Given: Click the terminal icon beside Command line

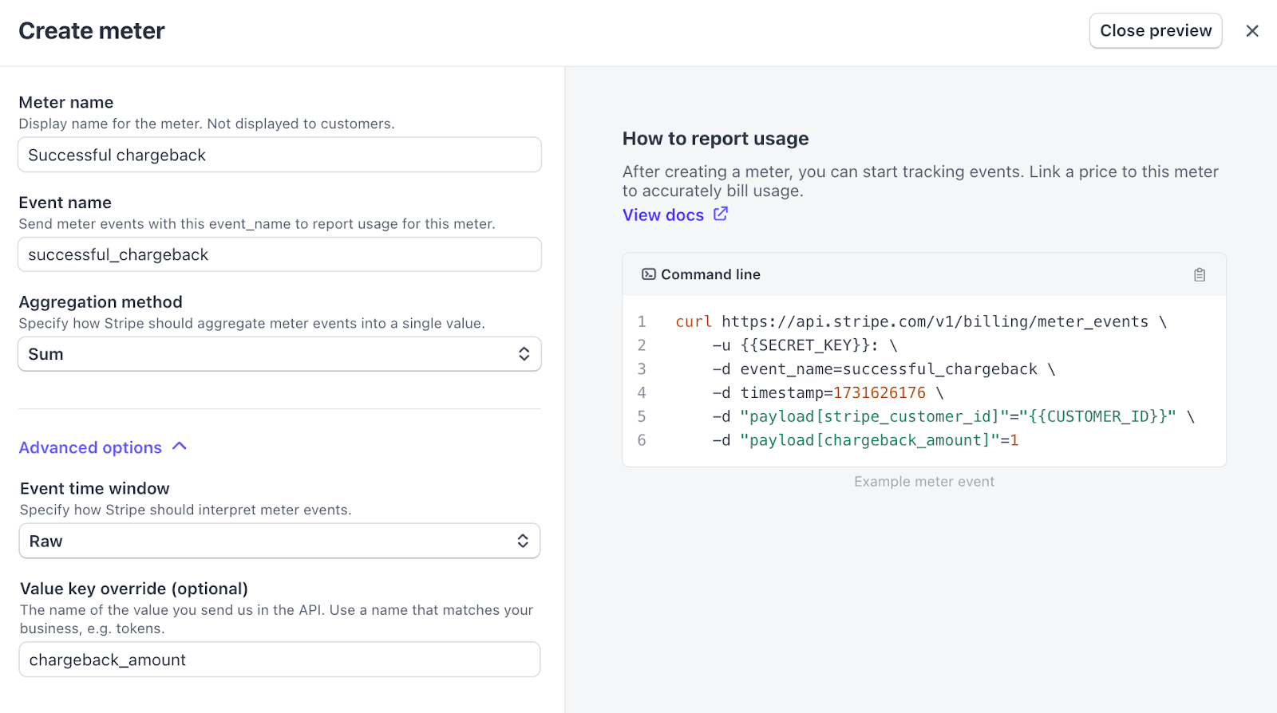Looking at the screenshot, I should pos(649,274).
